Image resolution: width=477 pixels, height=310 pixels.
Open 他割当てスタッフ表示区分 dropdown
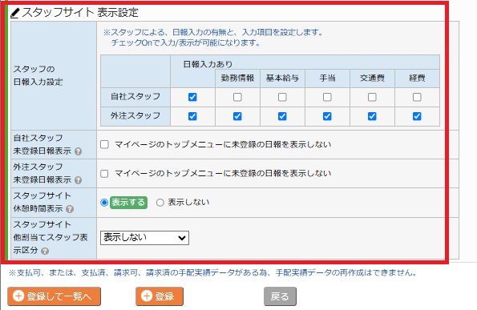coord(144,238)
